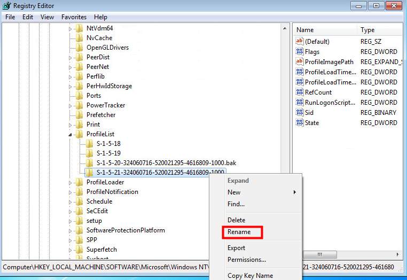Screen dimensions: 407x280
Task: Expand the ProfileNotification key
Action: [70, 192]
